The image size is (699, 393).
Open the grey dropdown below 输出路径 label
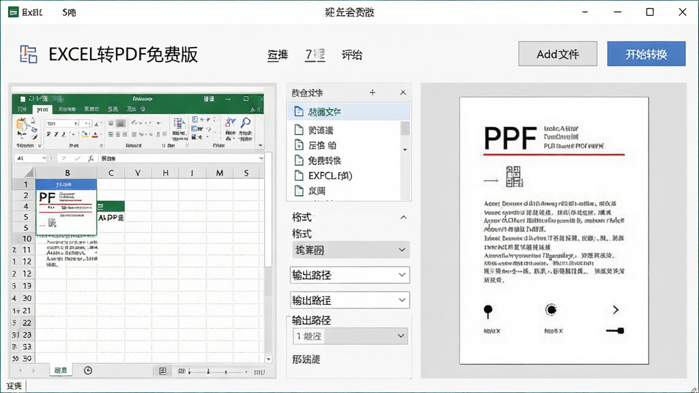click(350, 336)
